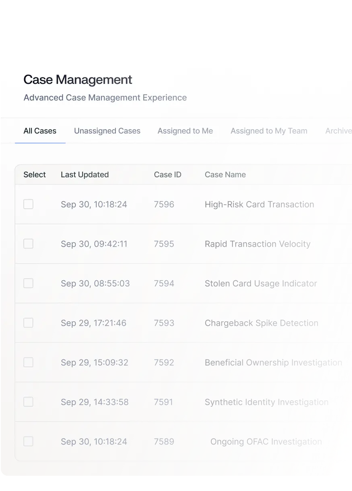Screen dimensions: 352x491
Task: Select the Rapid Transaction Velocity row checkbox
Action: point(28,243)
